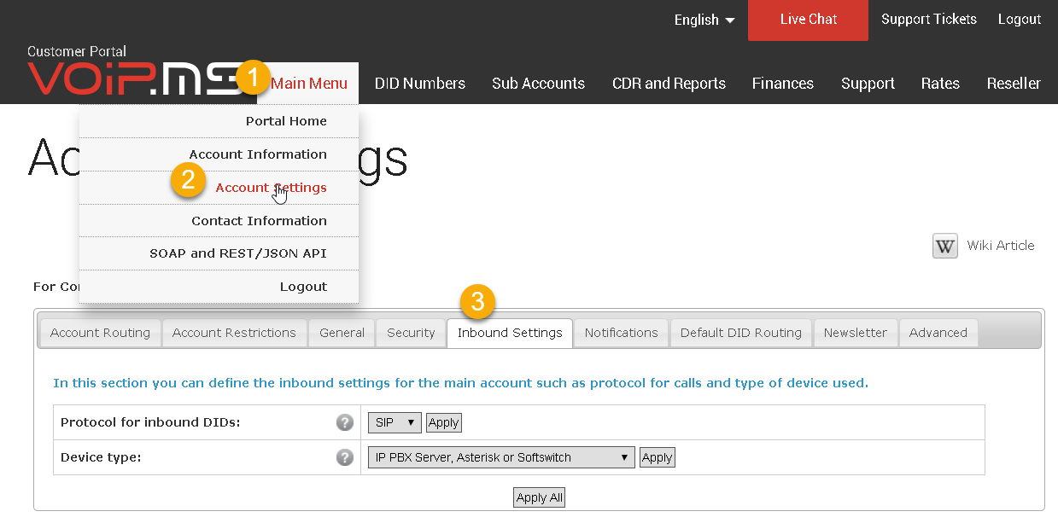
Task: Open the Account Restrictions tab
Action: pos(234,333)
